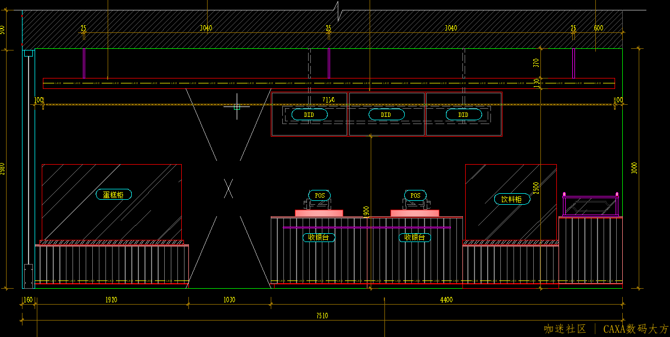670x337 pixels.
Task: Click the 1920 dimension text
Action: 111,300
